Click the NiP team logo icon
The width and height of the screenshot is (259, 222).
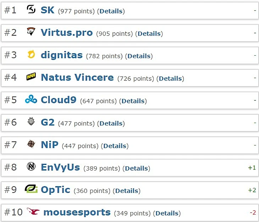pos(31,144)
